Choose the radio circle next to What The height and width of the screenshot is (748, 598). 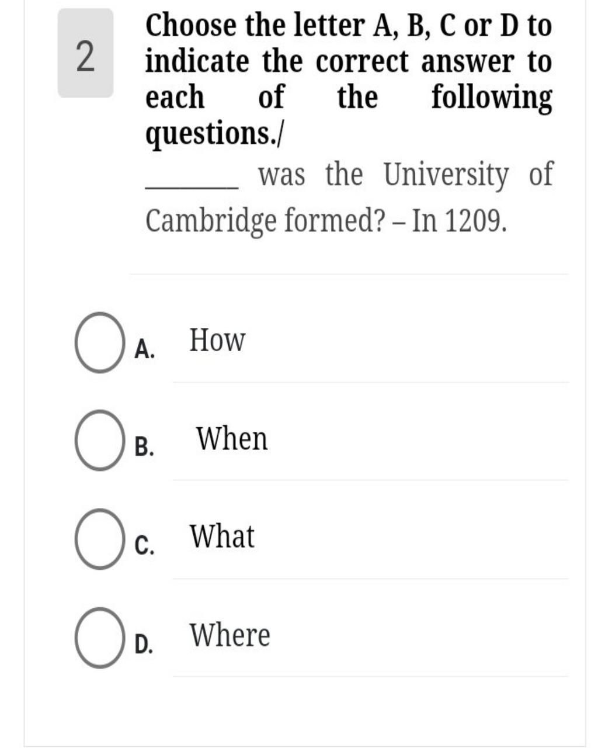(x=99, y=539)
